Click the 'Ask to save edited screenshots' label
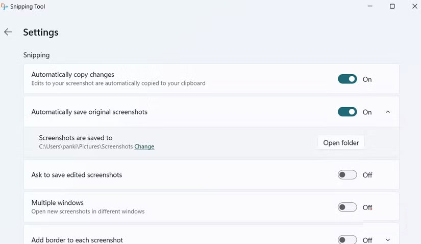Viewport: 421px width, 244px height. [77, 175]
